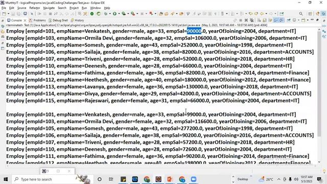
Task: Open the File menu
Action: [4, 8]
